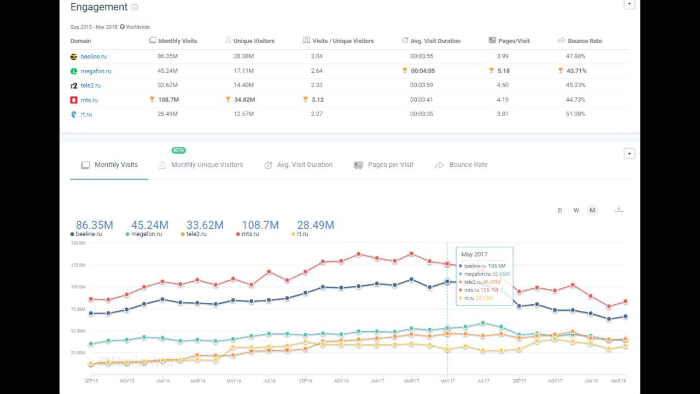Click the 86.35M beeline.ru chart total
Viewport: 700px width, 394px height.
tap(95, 225)
